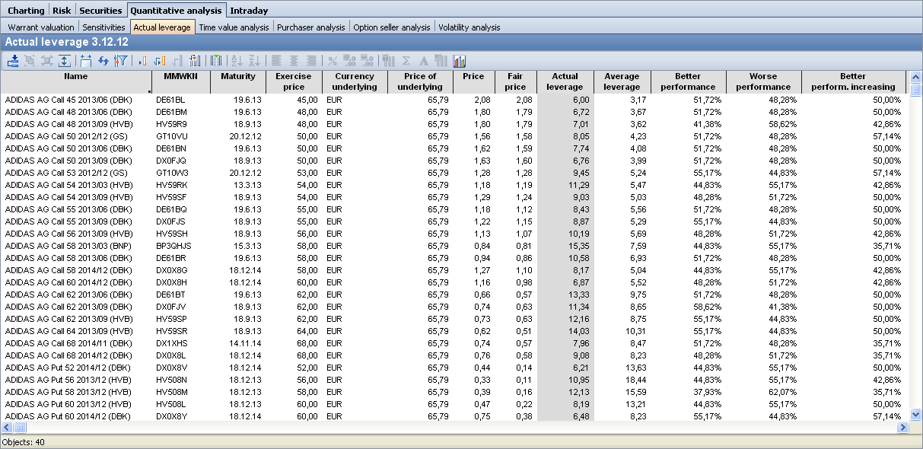Switch to the Charting tab
The image size is (923, 449).
click(26, 11)
